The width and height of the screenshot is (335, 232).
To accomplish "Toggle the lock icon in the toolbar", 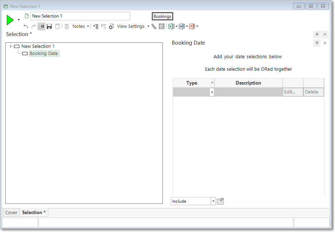I will point(41,26).
